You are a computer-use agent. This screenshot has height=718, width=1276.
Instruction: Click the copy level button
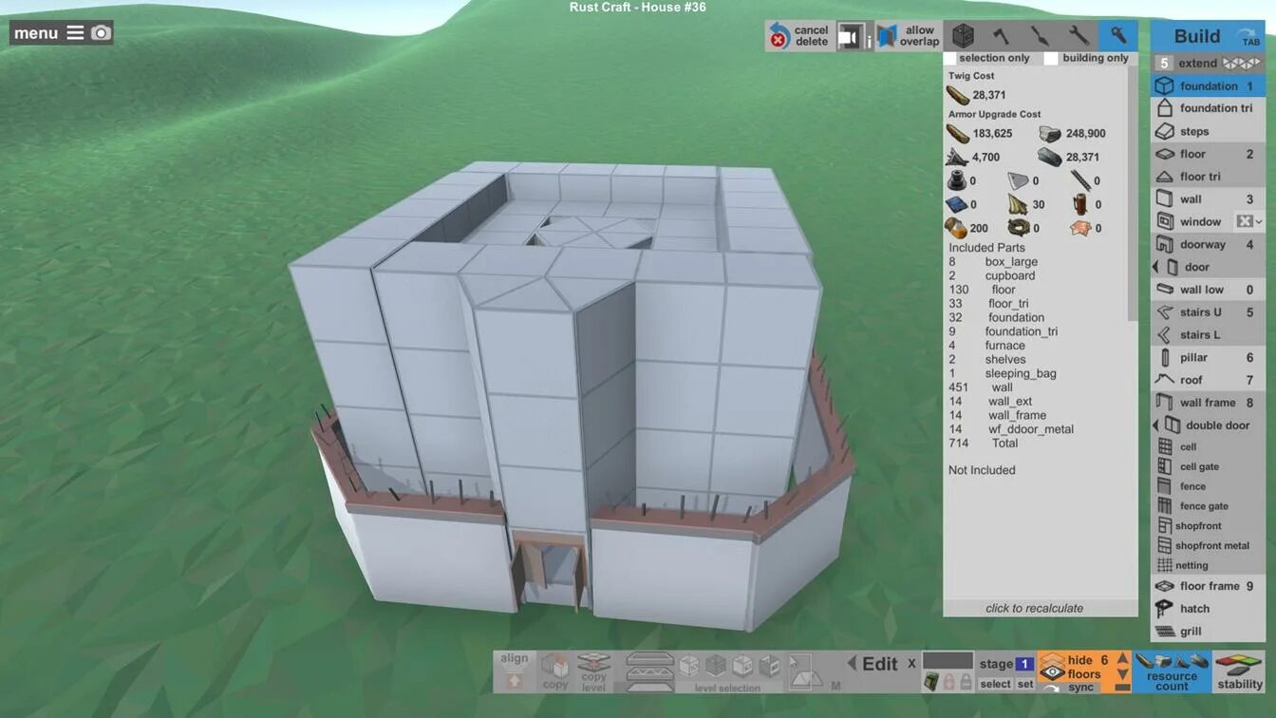tap(593, 671)
